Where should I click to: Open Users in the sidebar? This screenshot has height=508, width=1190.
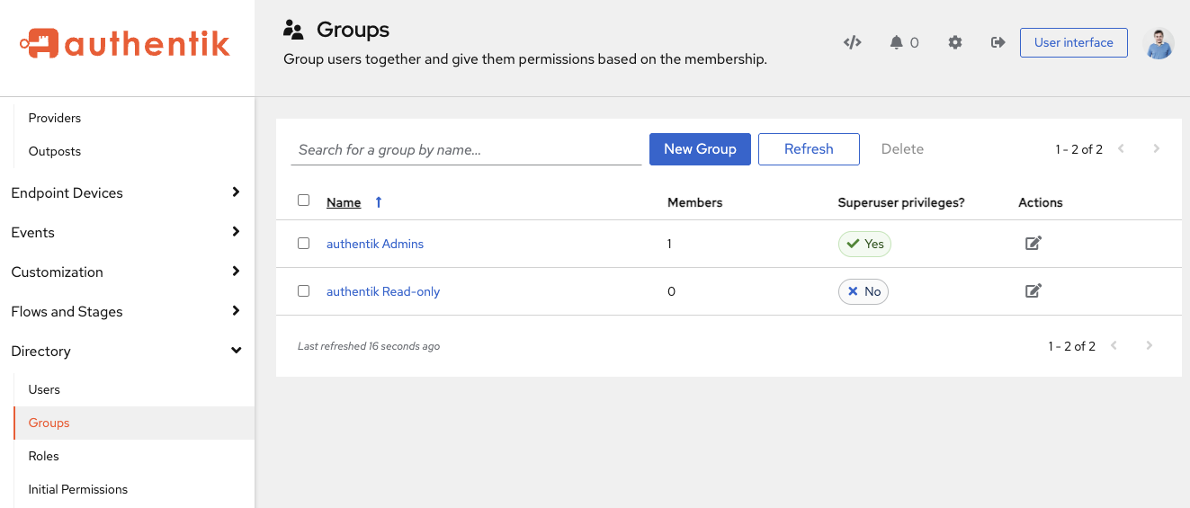point(44,389)
